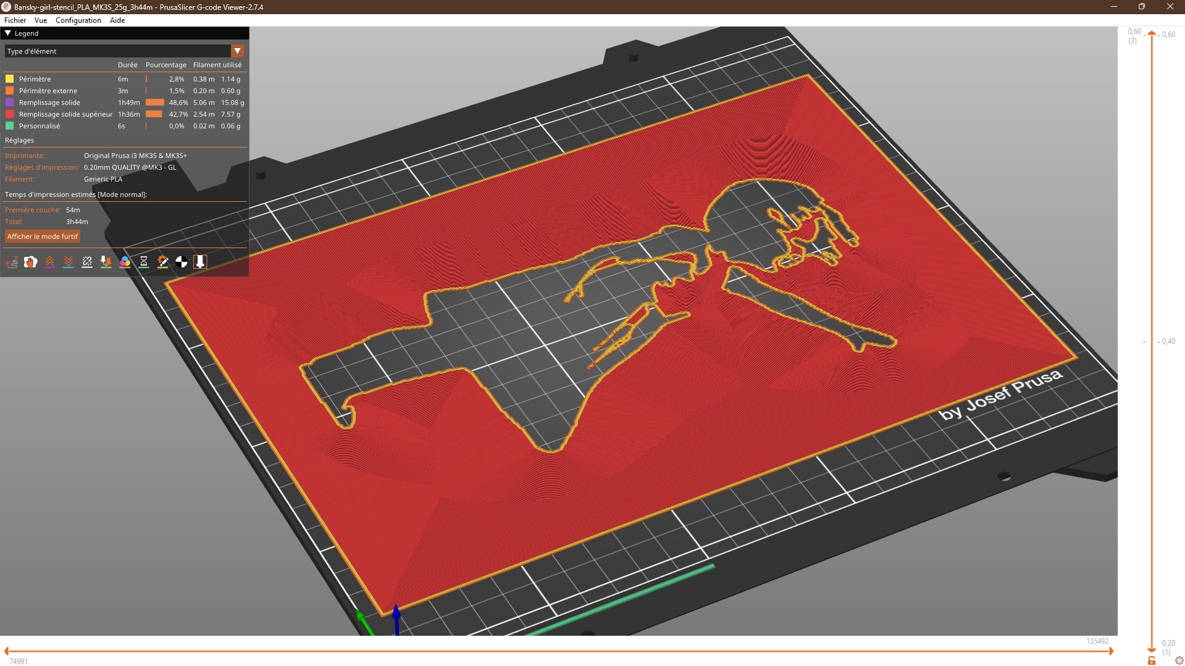Viewport: 1185px width, 666px height.
Task: Click the PrusaSlicer app icon in title bar
Action: coord(6,7)
